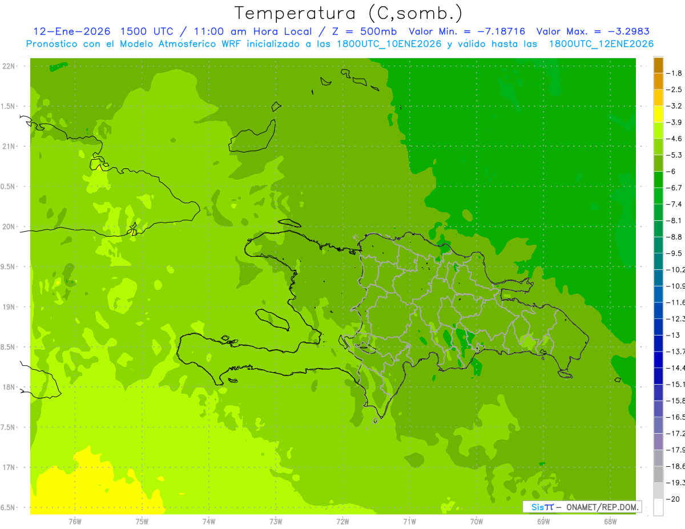Click the "-2.5" colorbar value

[x=675, y=90]
